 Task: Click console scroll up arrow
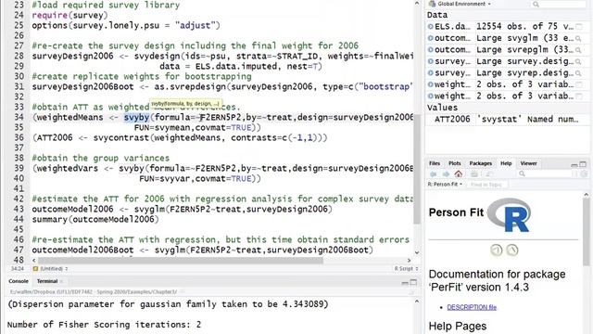click(417, 302)
